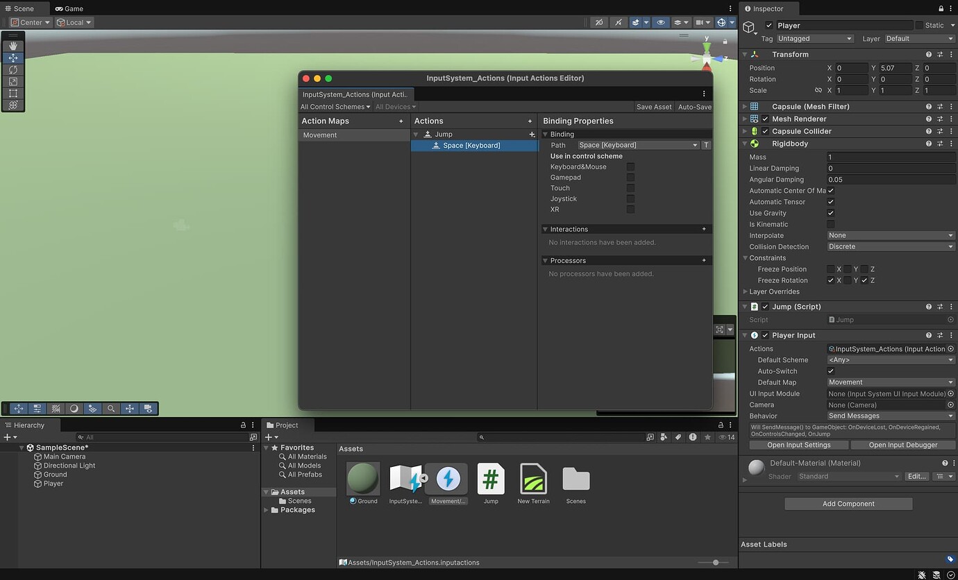Select the camera view icon in scene toolbar
The image size is (958, 580).
(700, 22)
